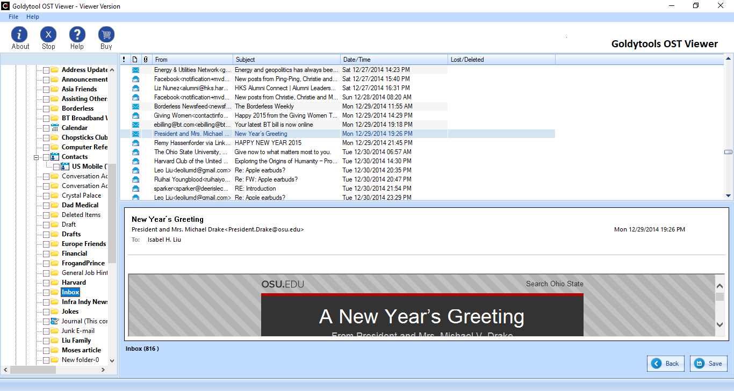Click the Deleted Items folder icon
Image resolution: width=734 pixels, height=391 pixels.
[55, 215]
